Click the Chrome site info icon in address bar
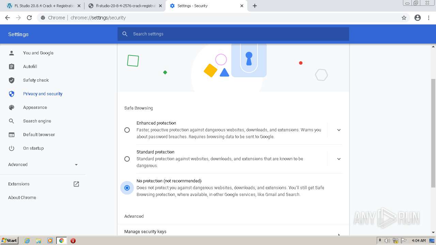This screenshot has height=245, width=436. pyautogui.click(x=43, y=18)
